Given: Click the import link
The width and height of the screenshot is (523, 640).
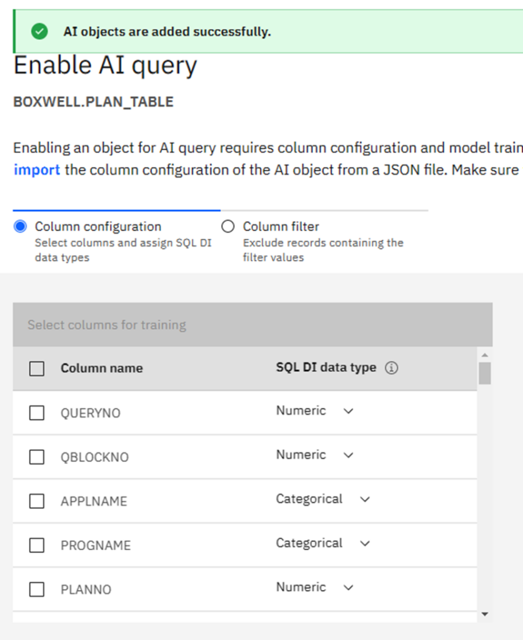Looking at the screenshot, I should [x=37, y=170].
